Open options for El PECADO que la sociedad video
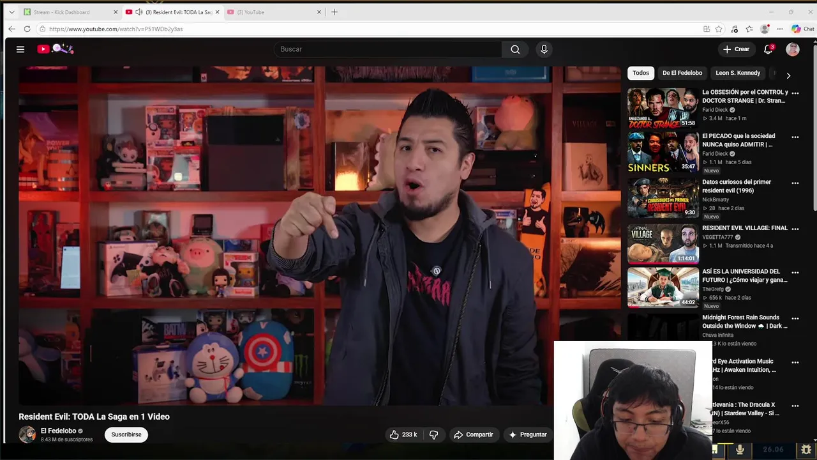The width and height of the screenshot is (817, 460). 795,137
